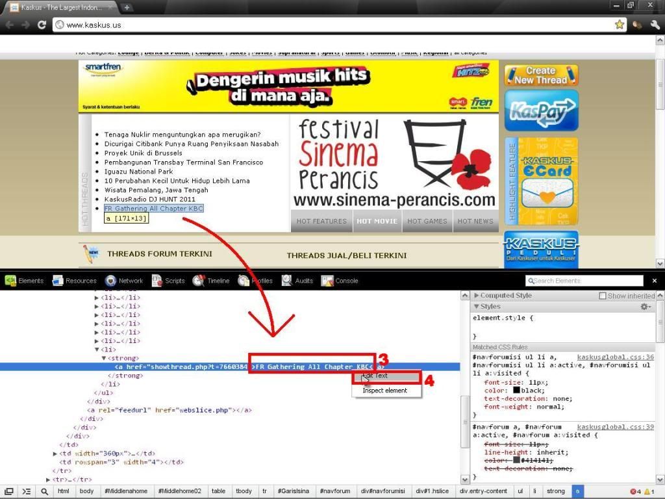Open a new browser tab

point(127,7)
